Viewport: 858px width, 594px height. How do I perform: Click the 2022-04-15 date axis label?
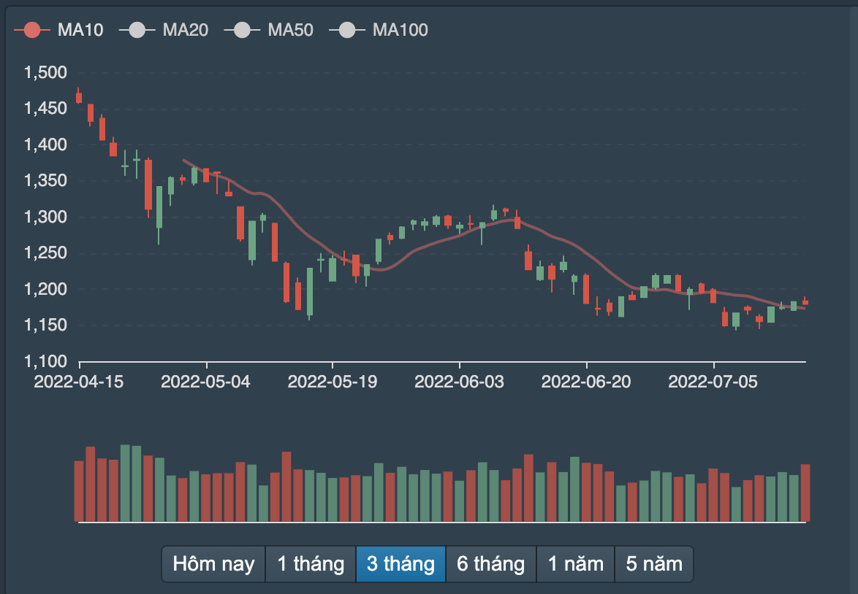pyautogui.click(x=79, y=382)
